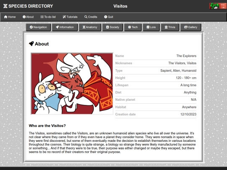Open the Anatomy tab

[90, 27]
